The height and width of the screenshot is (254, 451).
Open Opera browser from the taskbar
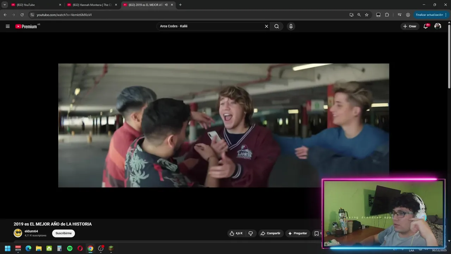pyautogui.click(x=80, y=248)
